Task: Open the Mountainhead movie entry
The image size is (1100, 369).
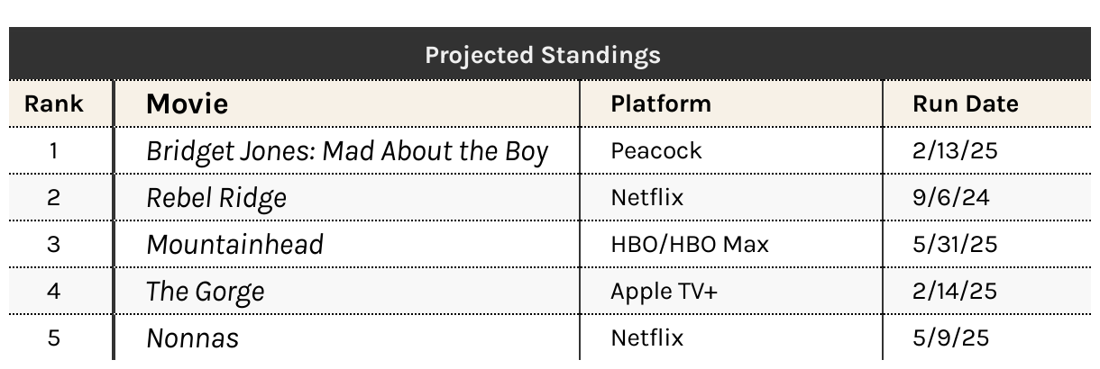Action: 234,244
